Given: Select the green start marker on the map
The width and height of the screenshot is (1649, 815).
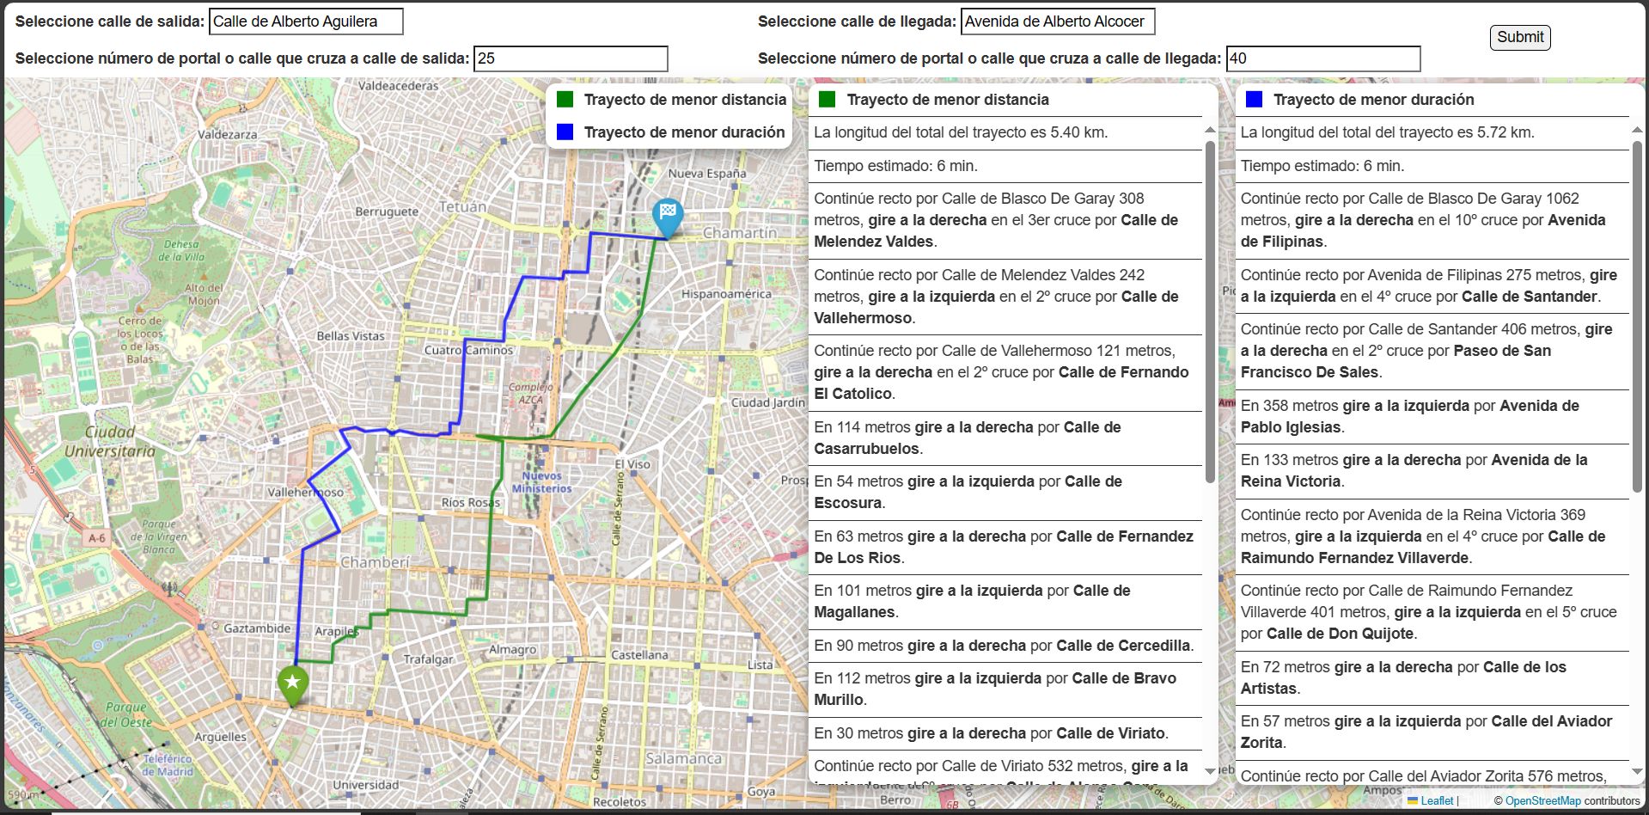Looking at the screenshot, I should [292, 683].
